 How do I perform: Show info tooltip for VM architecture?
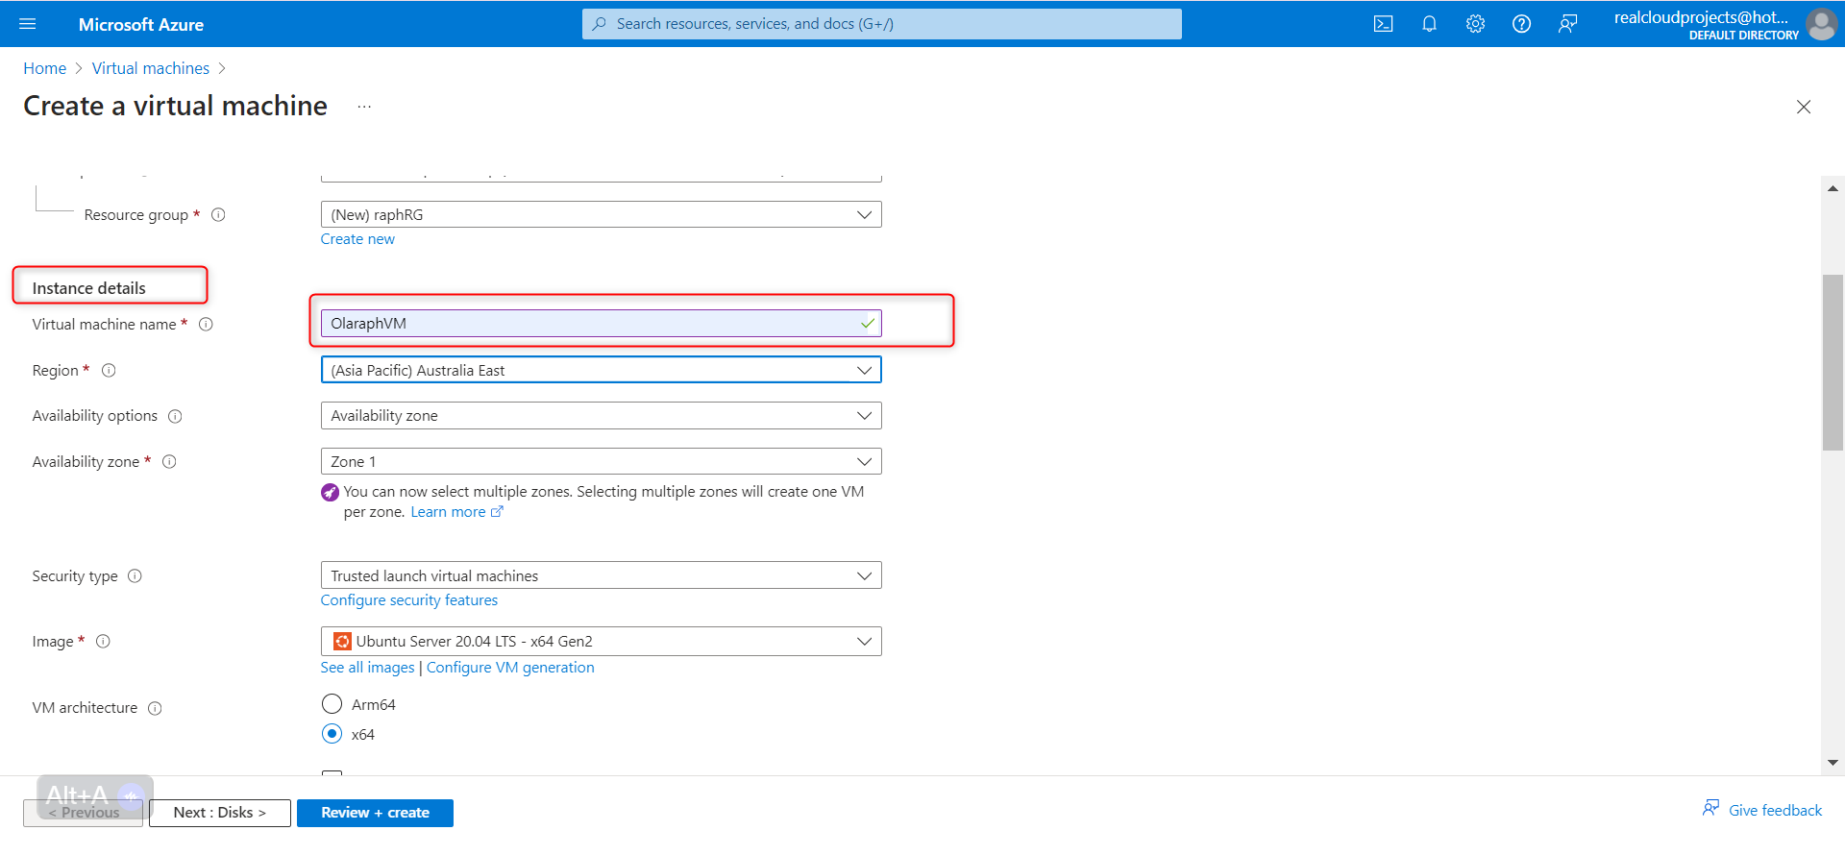click(155, 708)
